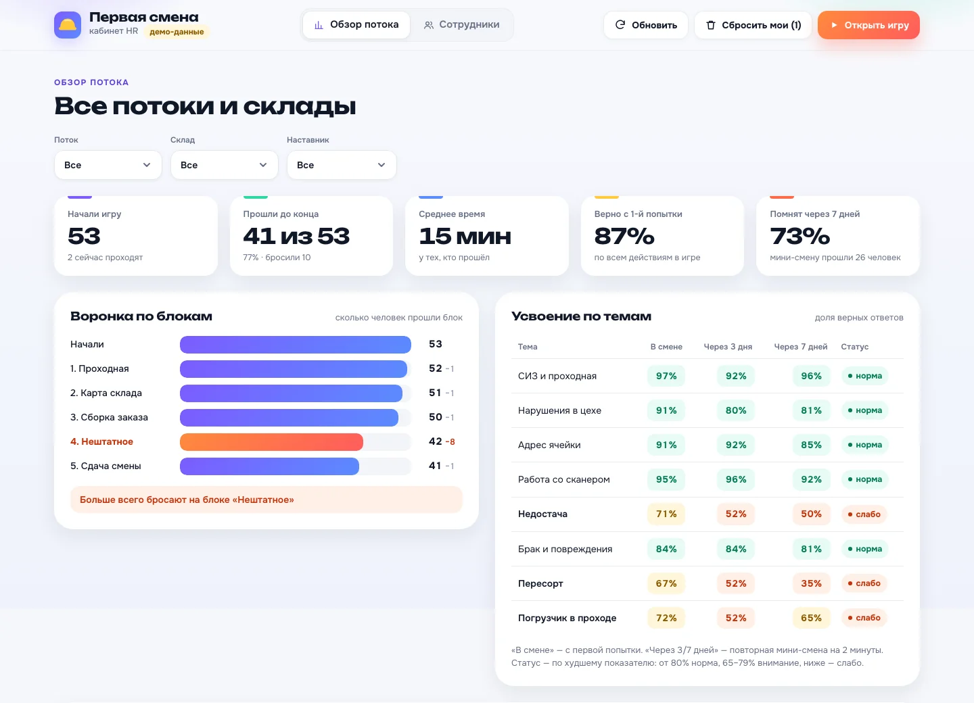Click the демо-данные label badge
The width and height of the screenshot is (974, 703).
[x=177, y=32]
